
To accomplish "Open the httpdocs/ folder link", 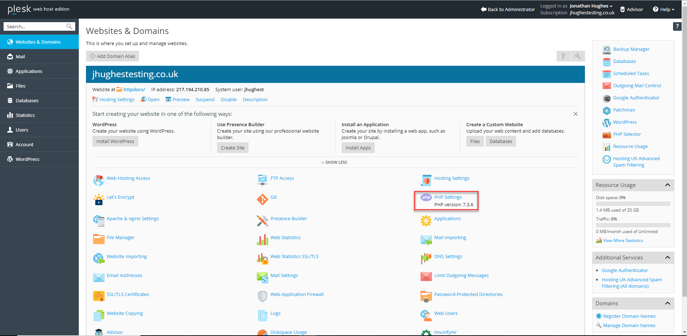I will (134, 89).
